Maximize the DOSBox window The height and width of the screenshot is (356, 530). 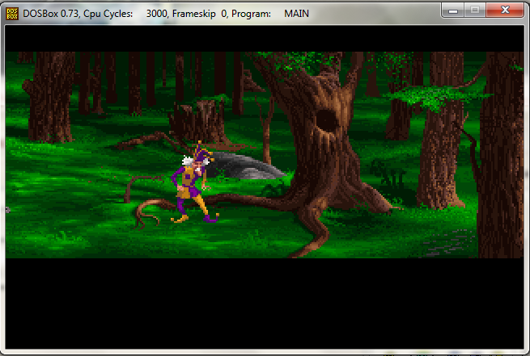[475, 10]
